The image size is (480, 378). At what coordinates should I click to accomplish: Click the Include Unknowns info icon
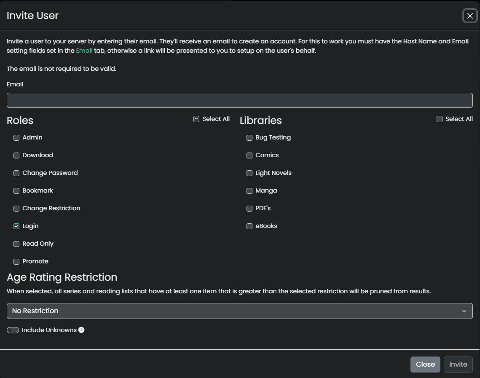81,330
